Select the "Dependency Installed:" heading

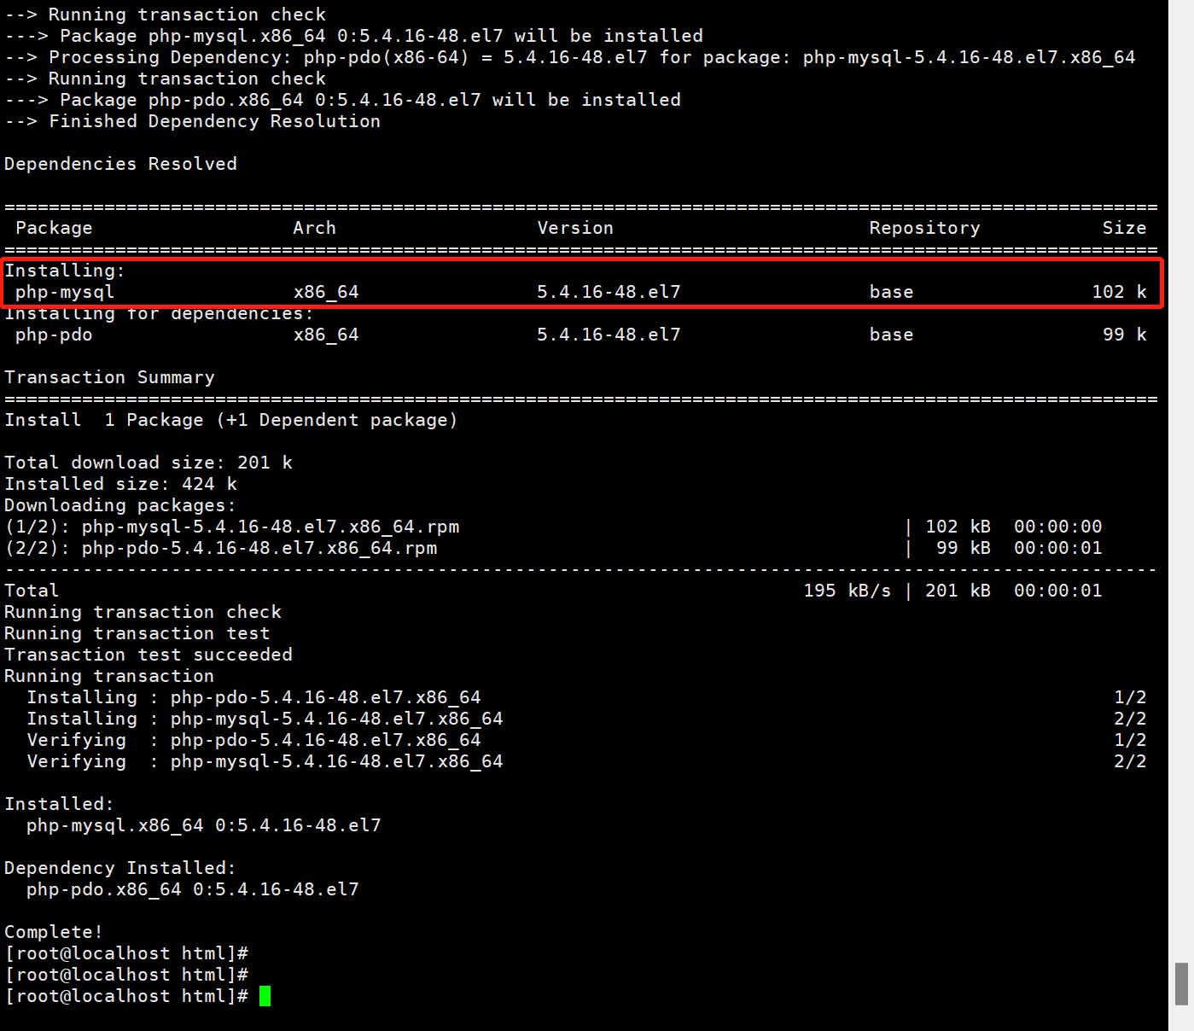click(x=120, y=868)
